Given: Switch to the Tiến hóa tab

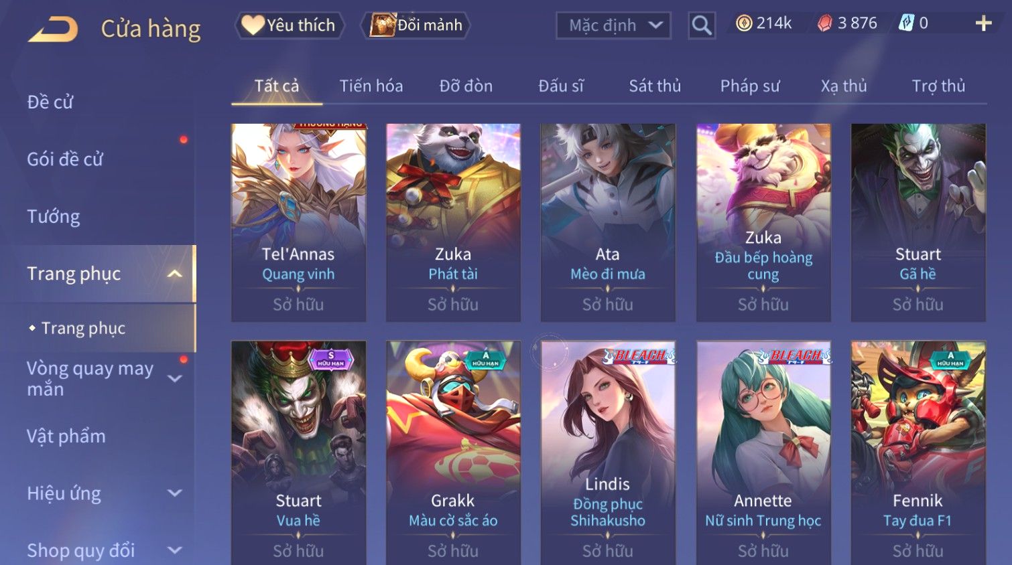Looking at the screenshot, I should (x=371, y=86).
